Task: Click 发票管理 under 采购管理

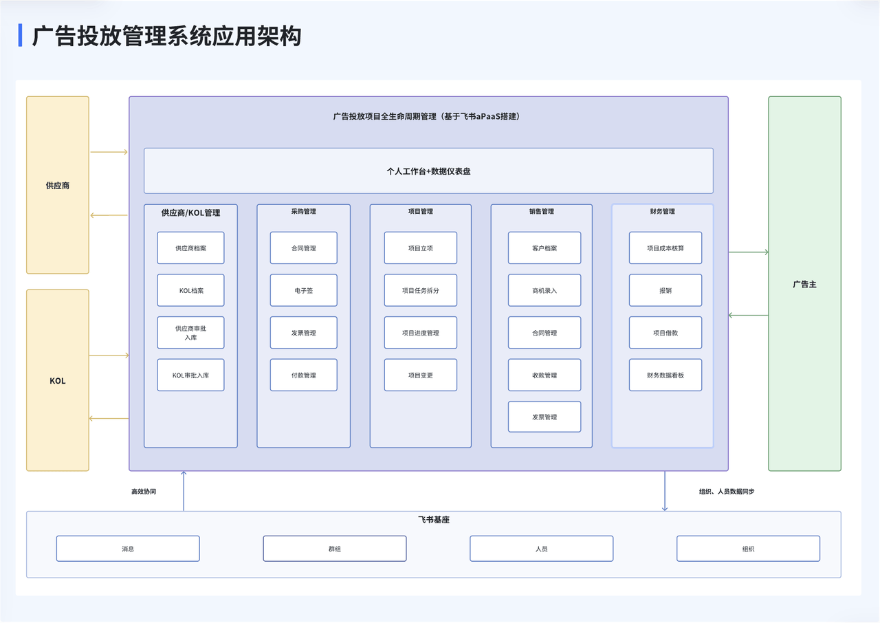Action: 303,333
